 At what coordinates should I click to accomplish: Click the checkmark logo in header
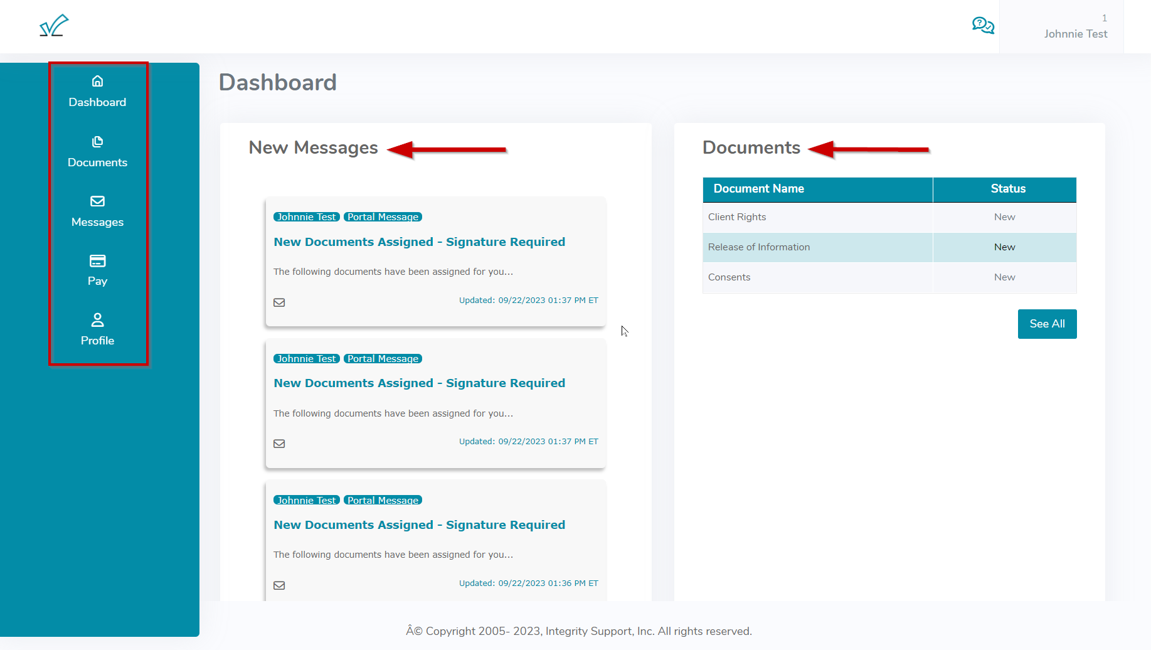[54, 26]
